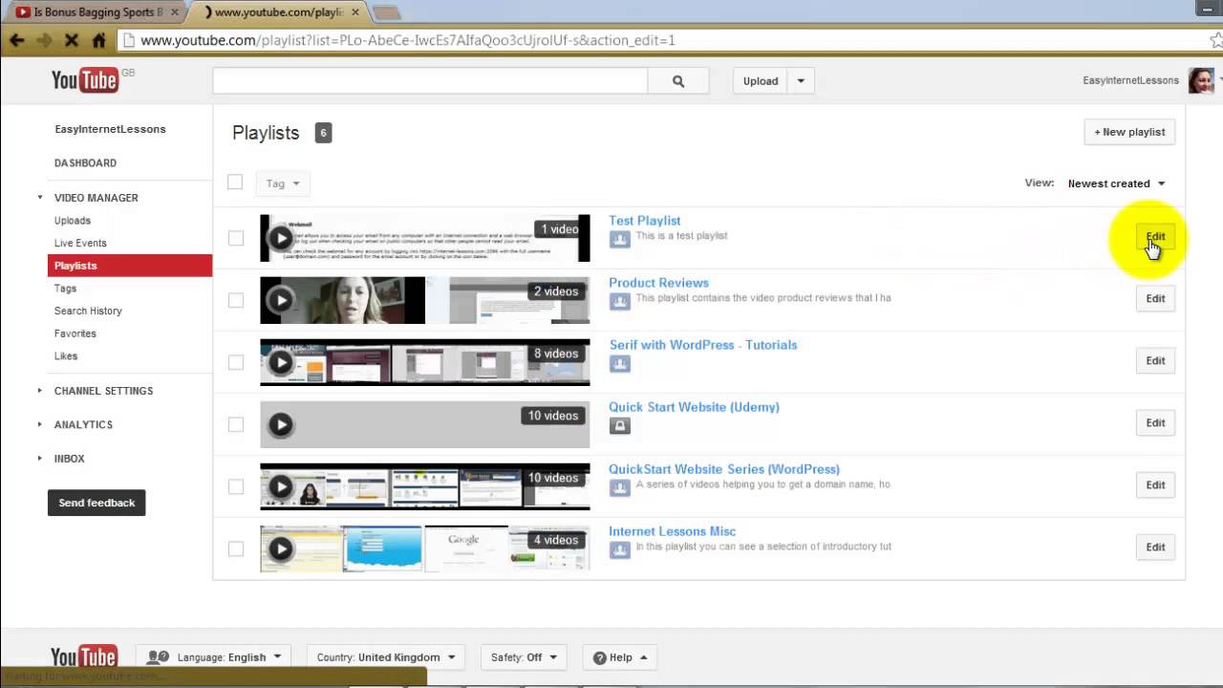Check the Internet Lessons Misc checkbox
The height and width of the screenshot is (688, 1223).
coord(236,548)
